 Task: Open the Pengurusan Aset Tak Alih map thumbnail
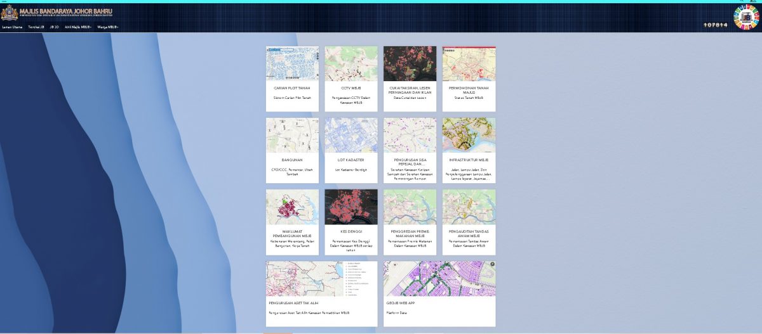click(321, 279)
